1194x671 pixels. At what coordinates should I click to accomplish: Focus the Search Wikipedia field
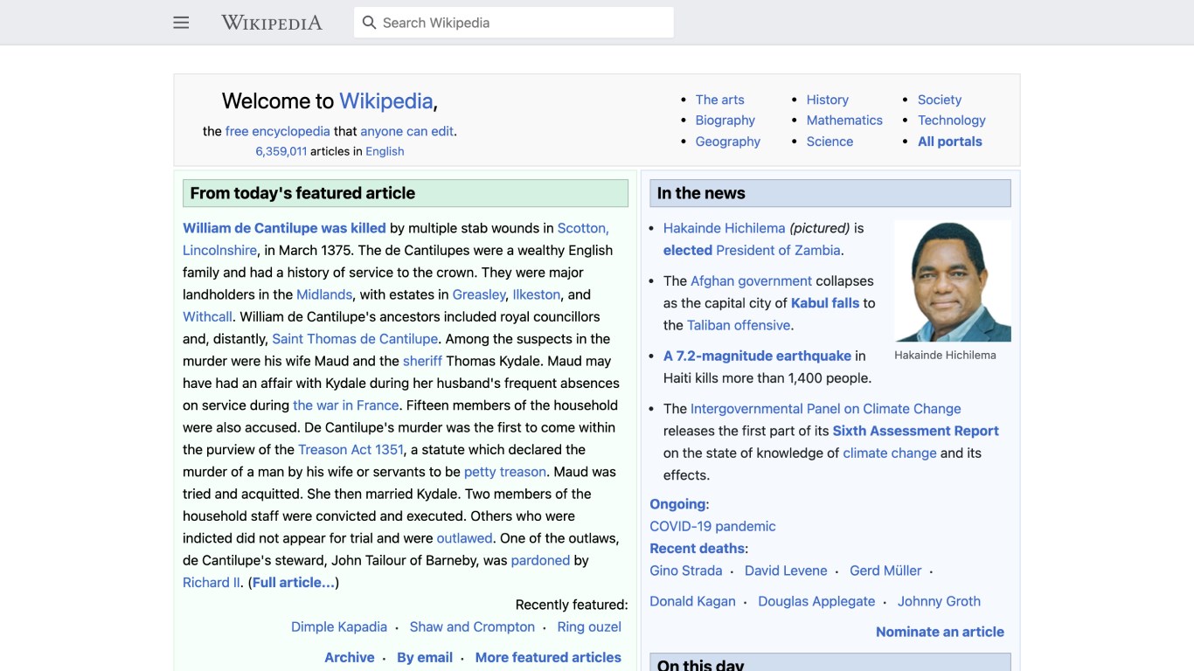point(514,23)
